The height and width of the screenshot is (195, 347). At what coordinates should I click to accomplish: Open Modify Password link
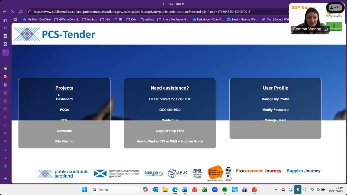point(275,110)
